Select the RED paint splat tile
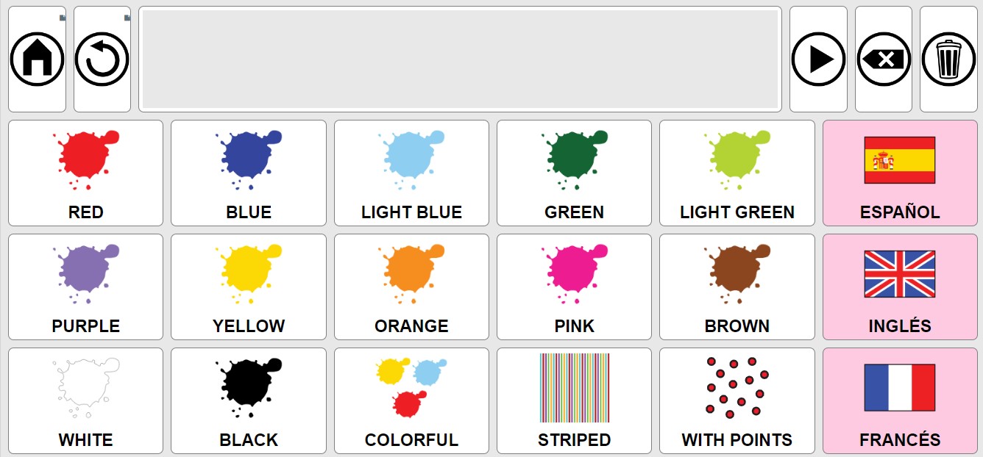983x457 pixels. coord(85,173)
